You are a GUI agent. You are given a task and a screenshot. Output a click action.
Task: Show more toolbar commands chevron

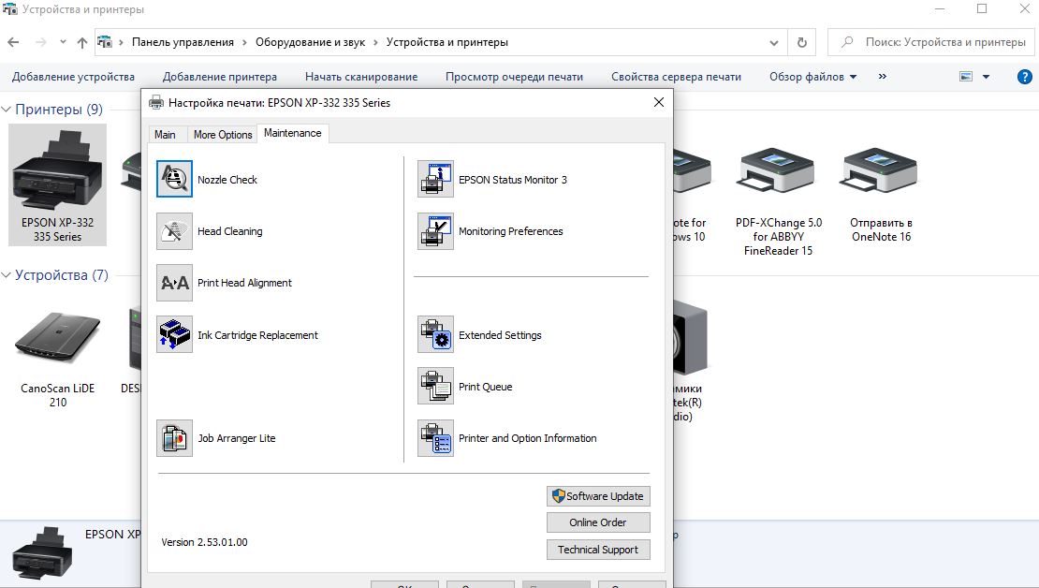[x=883, y=77]
